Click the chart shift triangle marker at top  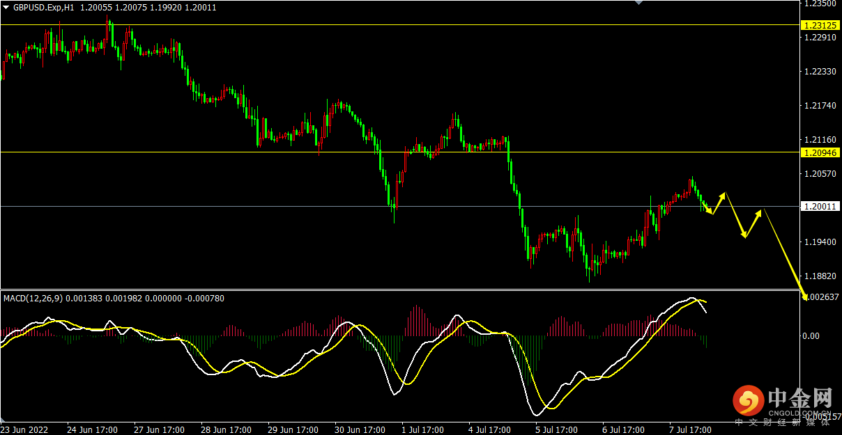coord(637,3)
